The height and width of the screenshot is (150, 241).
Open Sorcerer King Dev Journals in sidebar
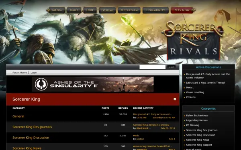click(x=202, y=130)
